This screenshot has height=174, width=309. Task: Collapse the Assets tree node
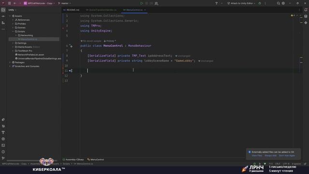tap(10, 16)
